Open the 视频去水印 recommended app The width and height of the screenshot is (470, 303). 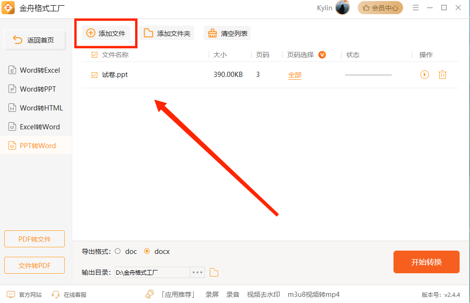pyautogui.click(x=264, y=295)
